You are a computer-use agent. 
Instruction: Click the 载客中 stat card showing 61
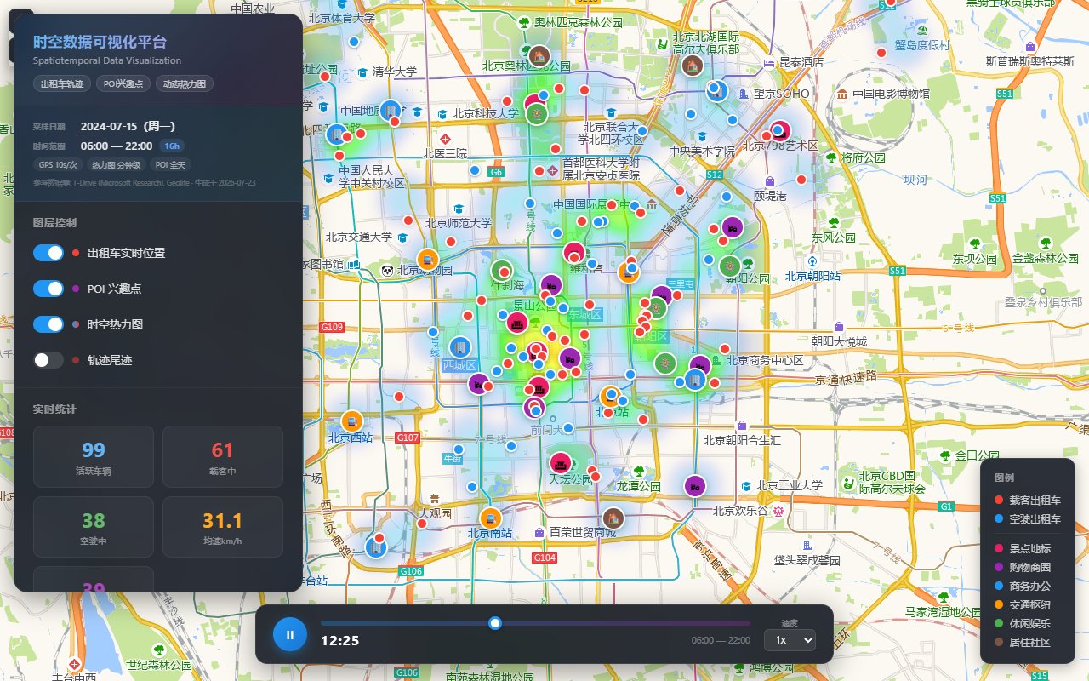223,457
